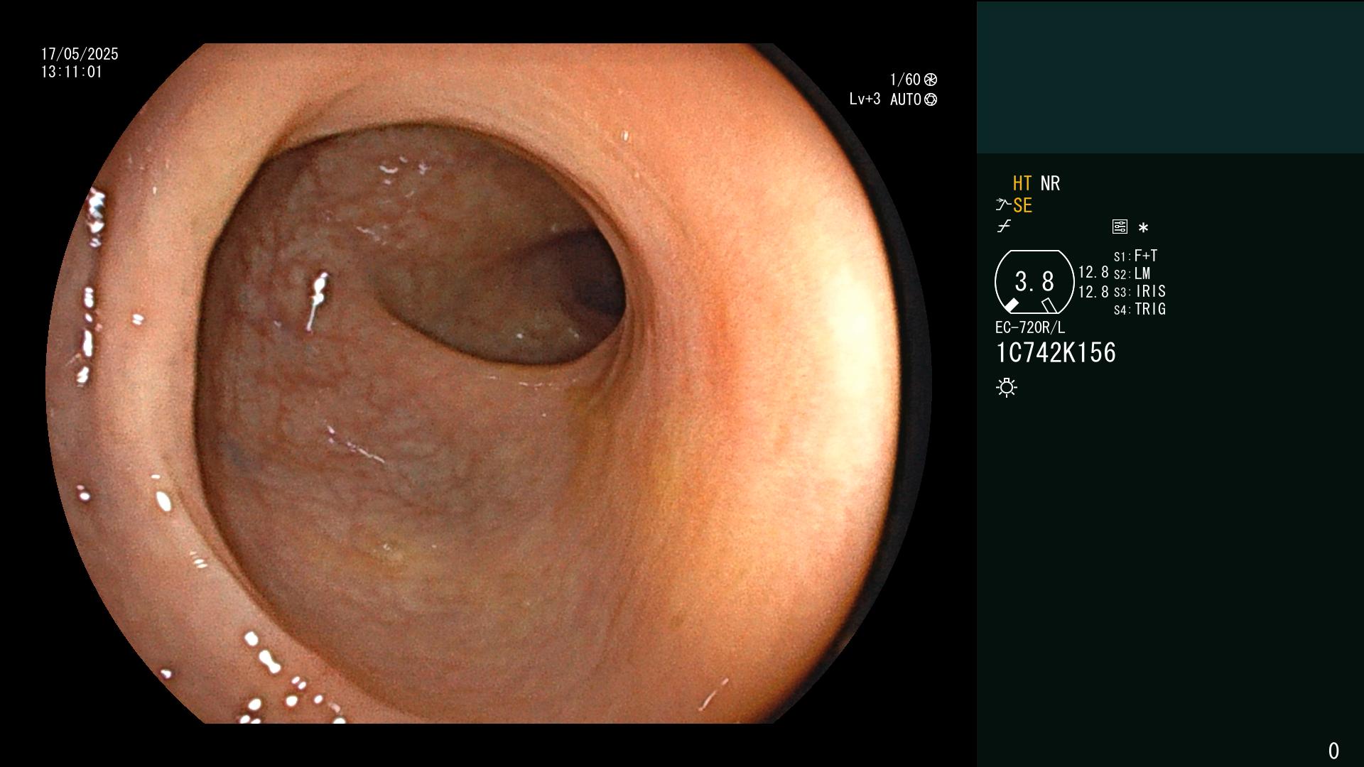
Task: Click the image counter 0
Action: [x=1333, y=751]
